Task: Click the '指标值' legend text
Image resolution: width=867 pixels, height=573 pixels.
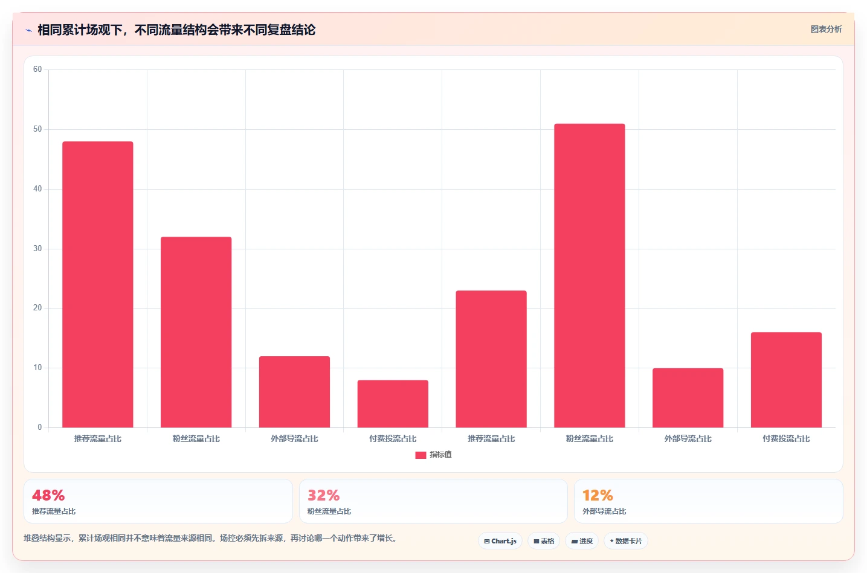Action: (x=440, y=455)
